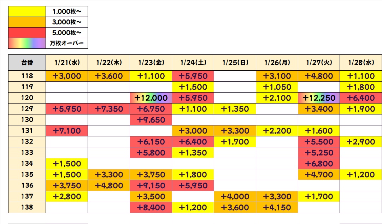
Task: Click the +2,900 cell in row 132
Action: pos(361,142)
